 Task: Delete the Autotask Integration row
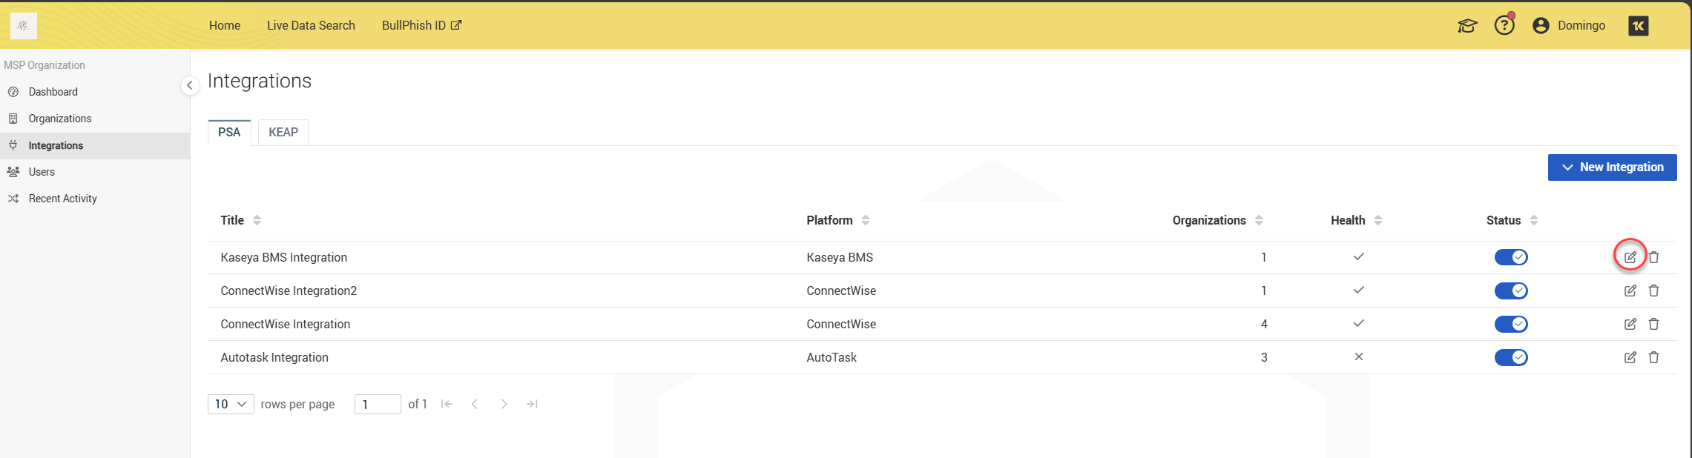1653,357
